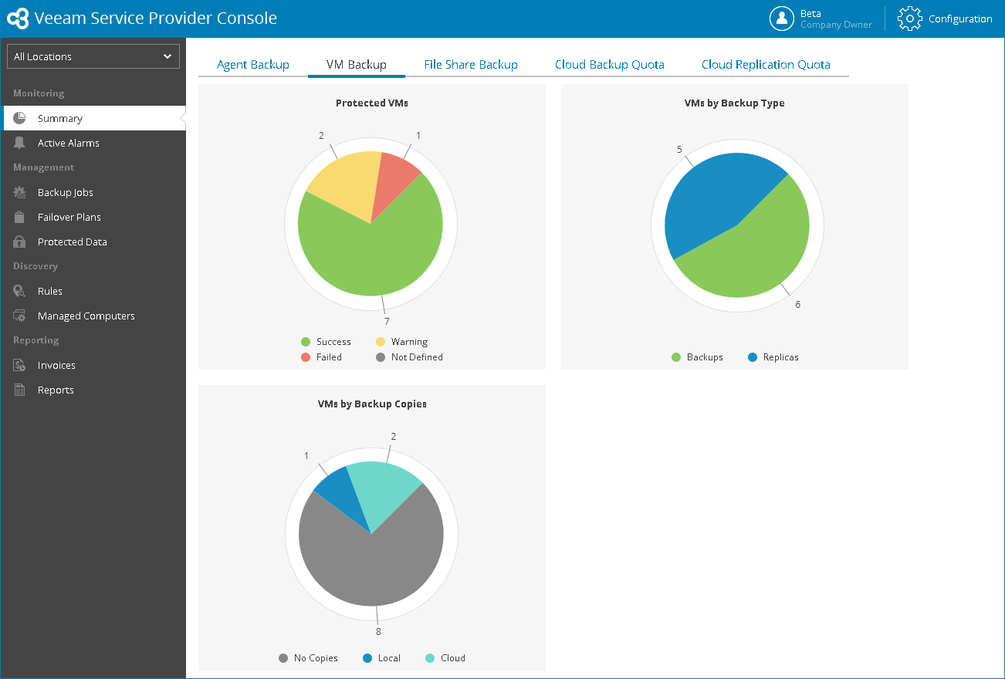Viewport: 1005px width, 679px height.
Task: Toggle the Not Defined legend swatch
Action: (381, 357)
